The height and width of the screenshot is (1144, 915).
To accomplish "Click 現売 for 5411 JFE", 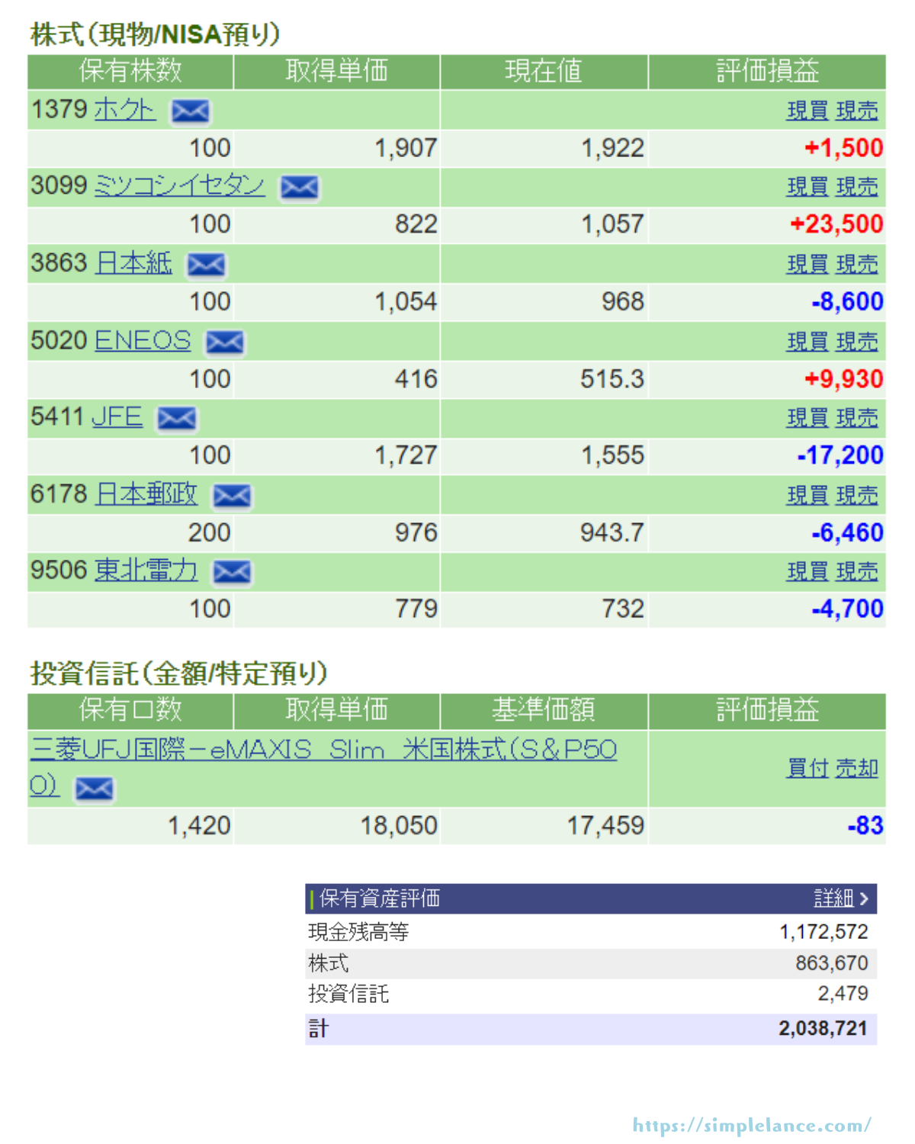I will [857, 418].
